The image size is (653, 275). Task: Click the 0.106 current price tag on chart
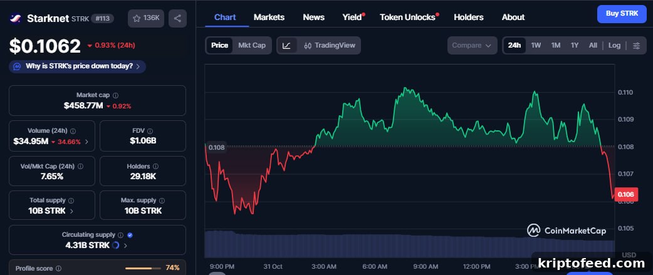(625, 194)
